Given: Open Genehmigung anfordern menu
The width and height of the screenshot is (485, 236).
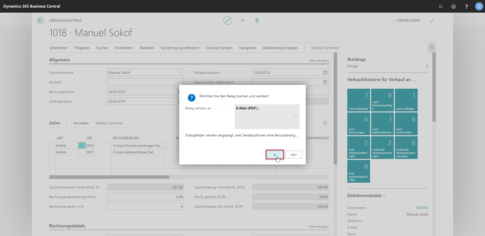Looking at the screenshot, I should click(180, 48).
